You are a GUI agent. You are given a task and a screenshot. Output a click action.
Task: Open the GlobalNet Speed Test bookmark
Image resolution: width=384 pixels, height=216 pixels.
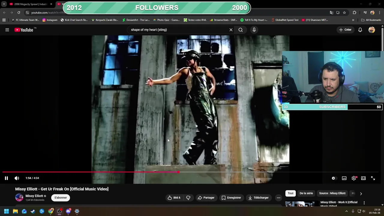pyautogui.click(x=285, y=20)
